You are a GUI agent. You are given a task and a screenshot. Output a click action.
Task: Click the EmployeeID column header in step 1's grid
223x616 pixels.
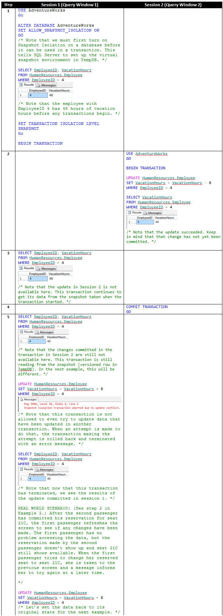coord(37,90)
